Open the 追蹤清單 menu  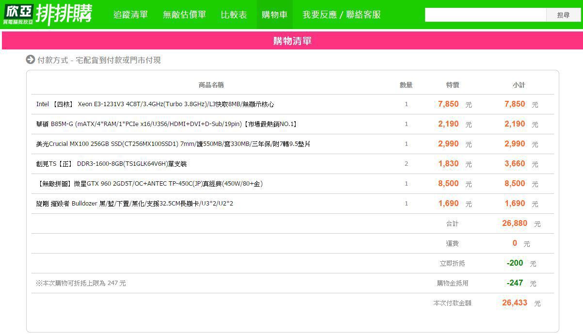tap(131, 15)
